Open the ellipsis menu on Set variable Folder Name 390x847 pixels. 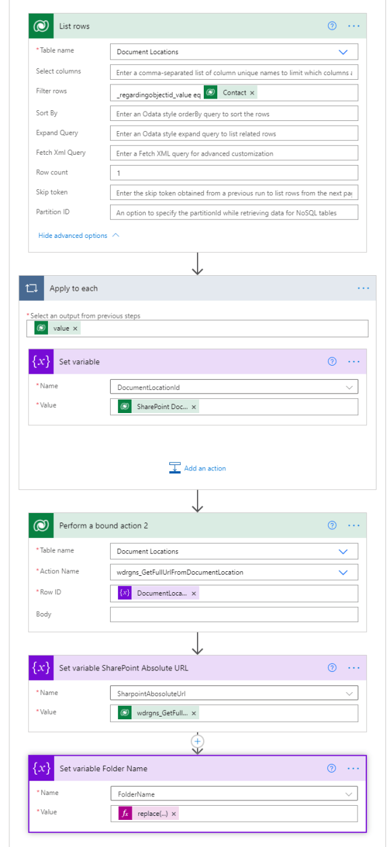[x=354, y=768]
